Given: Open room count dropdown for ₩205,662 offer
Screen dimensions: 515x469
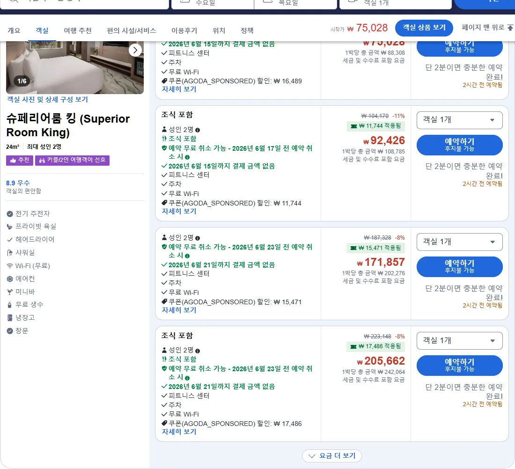Looking at the screenshot, I should pos(459,341).
